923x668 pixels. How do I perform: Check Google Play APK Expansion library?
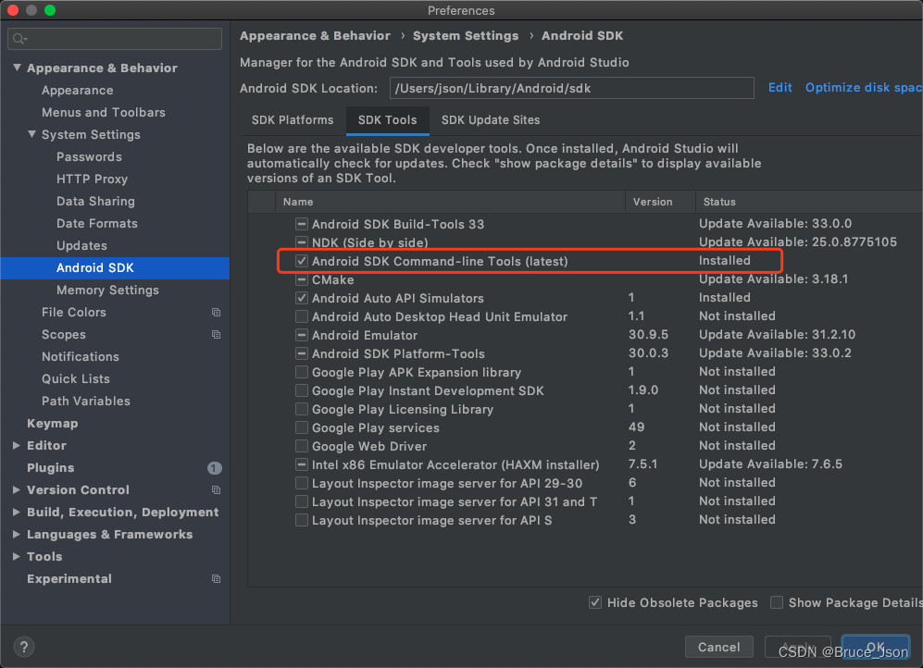click(302, 372)
